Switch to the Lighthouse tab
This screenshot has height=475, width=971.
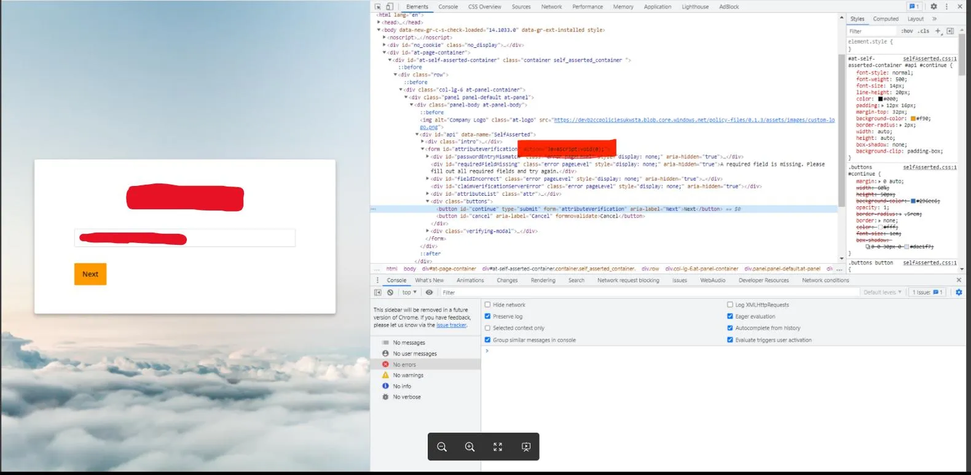pyautogui.click(x=695, y=7)
